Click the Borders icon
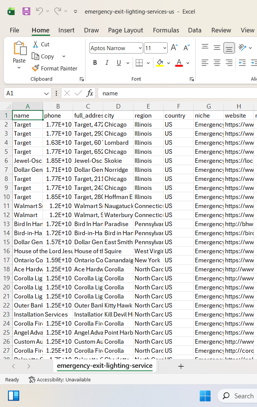The image size is (257, 407). coord(139,63)
